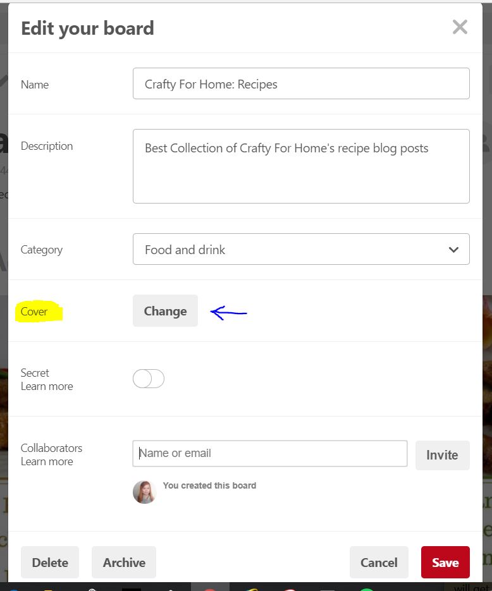Click the Secret label text
Viewport: 492px width, 591px height.
point(35,373)
